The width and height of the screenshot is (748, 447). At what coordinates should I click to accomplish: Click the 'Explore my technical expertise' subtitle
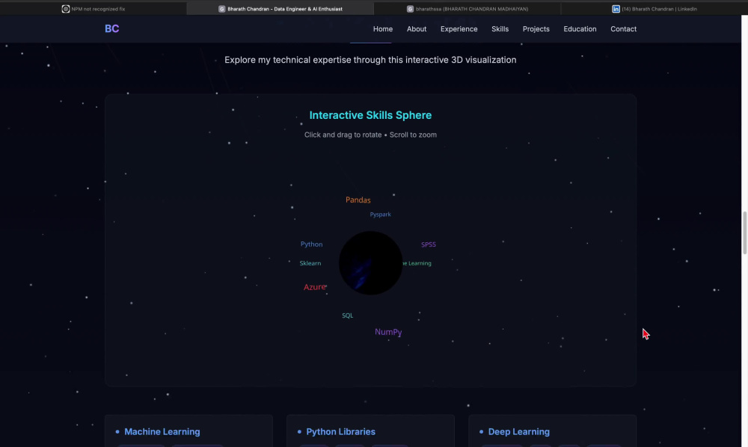click(370, 60)
